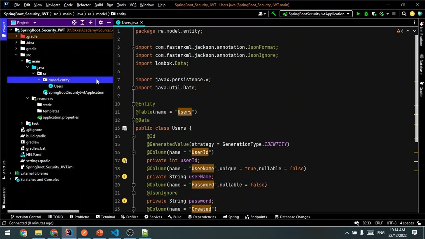The image size is (425, 239).
Task: Start debugging with the bug icon
Action: [x=366, y=14]
